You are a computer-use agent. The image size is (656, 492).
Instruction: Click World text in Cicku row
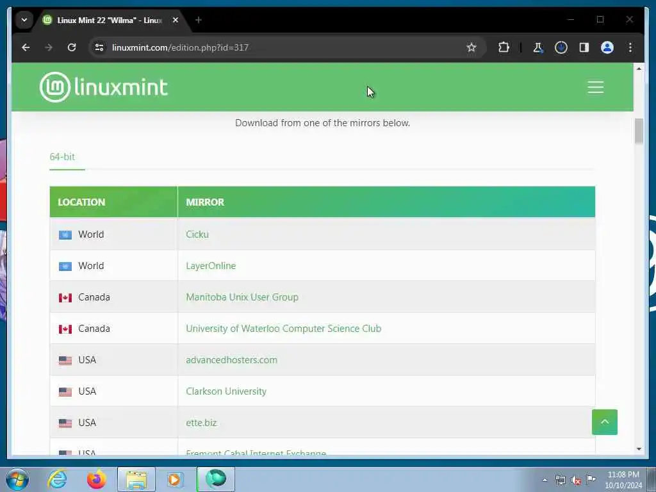(x=91, y=234)
